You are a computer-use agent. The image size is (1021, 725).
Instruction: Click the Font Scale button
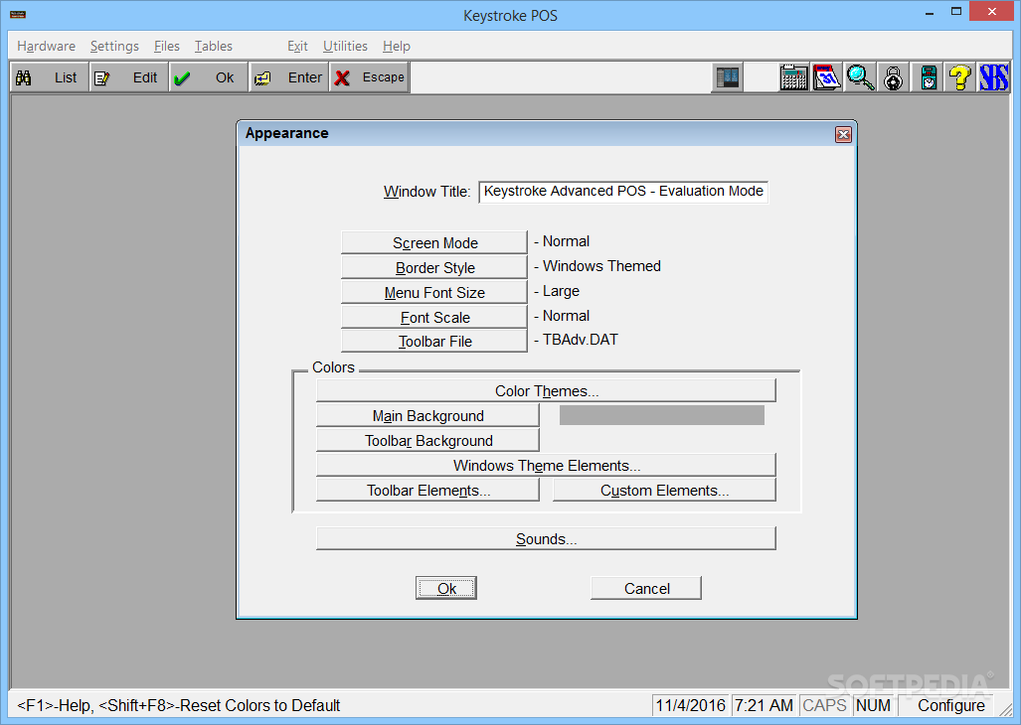coord(434,317)
